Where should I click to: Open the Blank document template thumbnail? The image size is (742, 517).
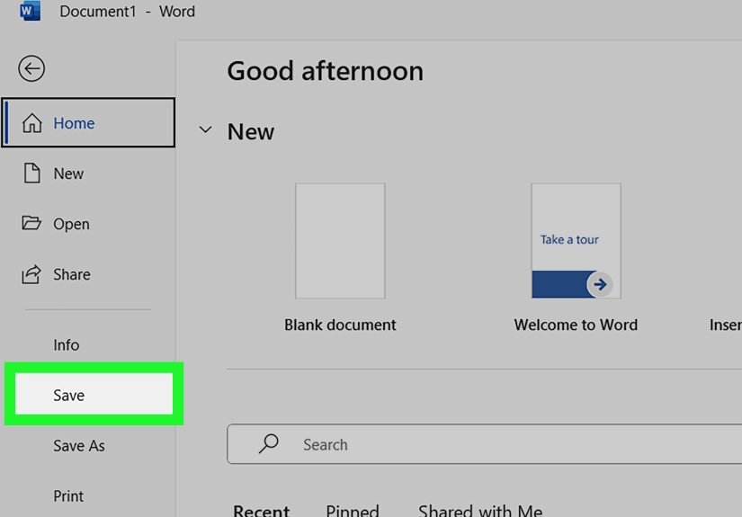pyautogui.click(x=340, y=241)
